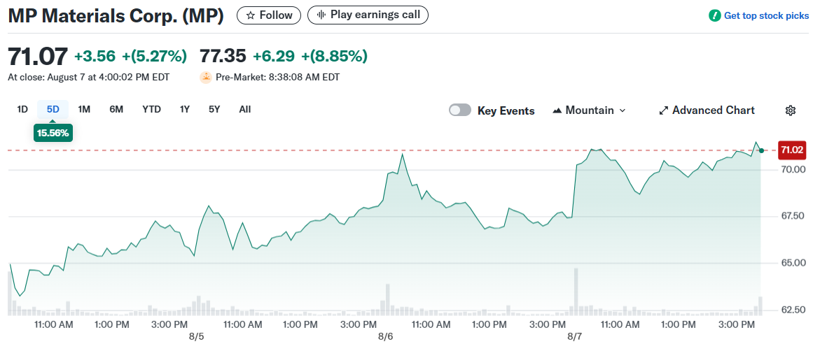Switch to the 6M time range
Viewport: 813px width, 344px height.
tap(116, 109)
